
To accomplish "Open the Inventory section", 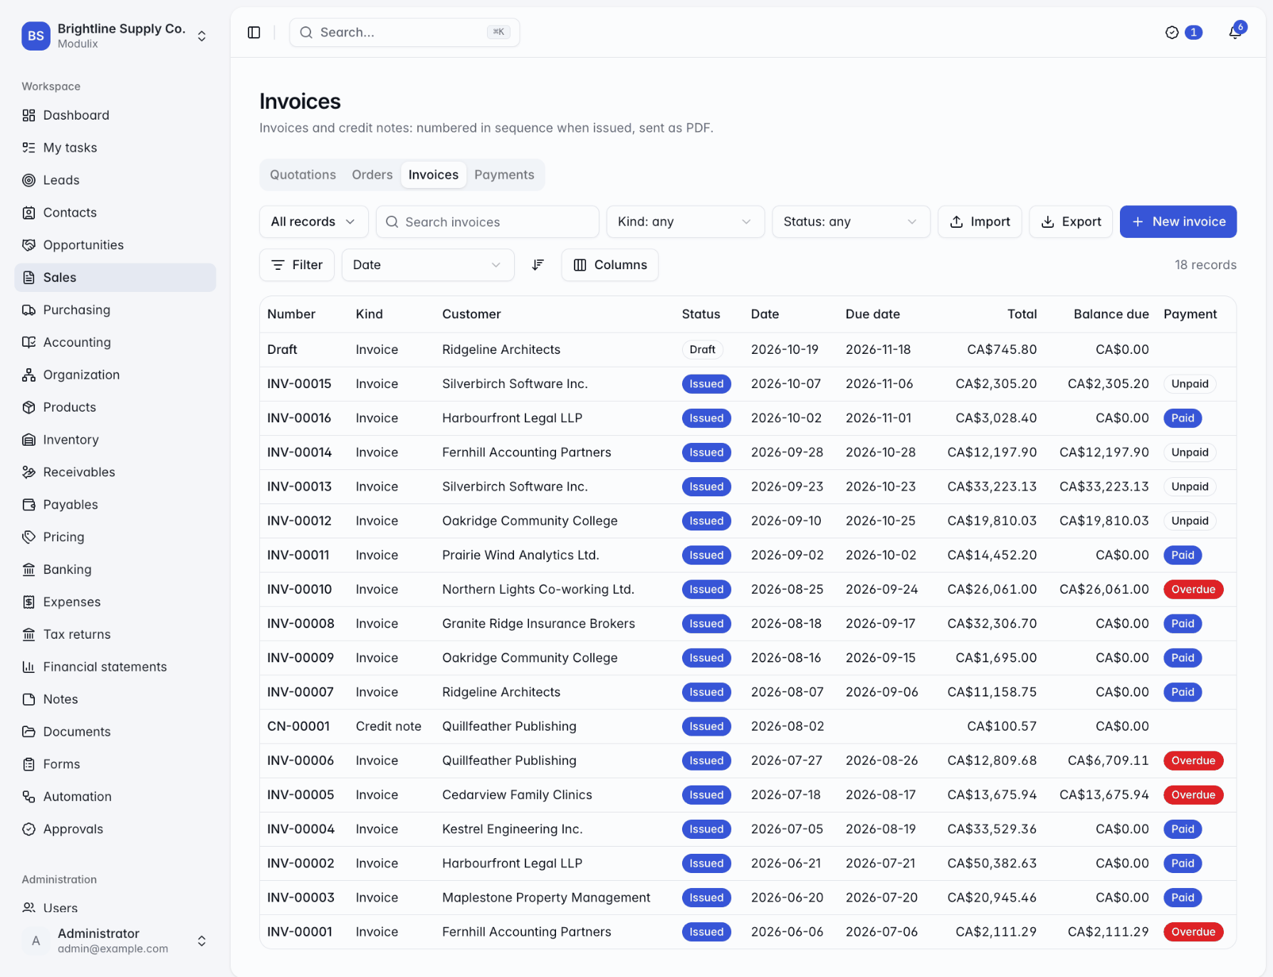I will pyautogui.click(x=115, y=439).
